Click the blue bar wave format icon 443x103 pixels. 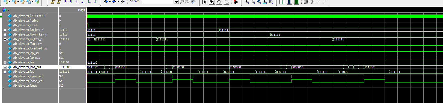click(289, 2)
